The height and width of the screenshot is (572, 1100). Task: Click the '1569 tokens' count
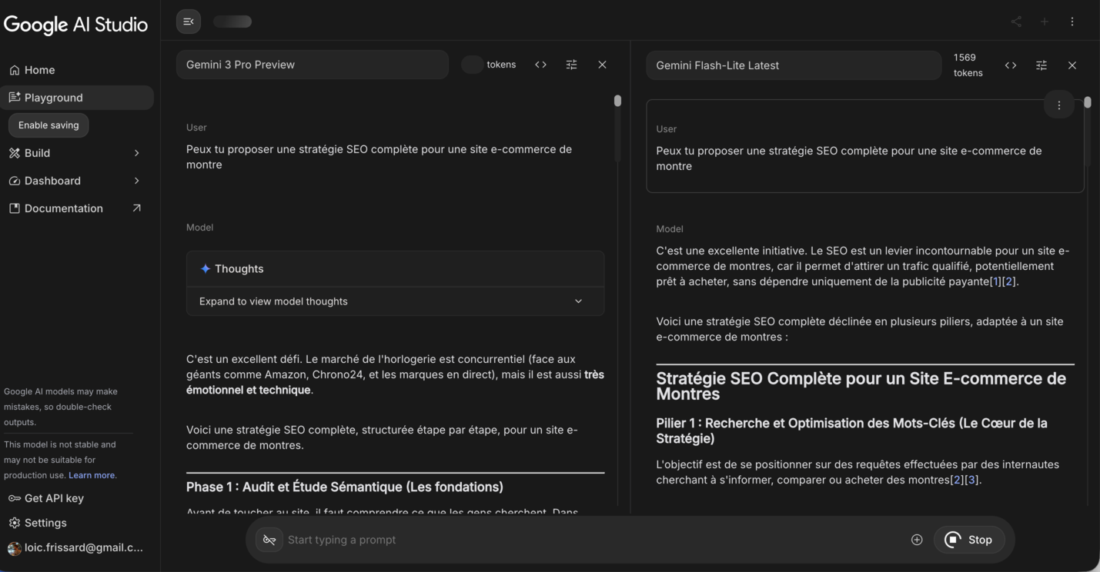tap(968, 65)
